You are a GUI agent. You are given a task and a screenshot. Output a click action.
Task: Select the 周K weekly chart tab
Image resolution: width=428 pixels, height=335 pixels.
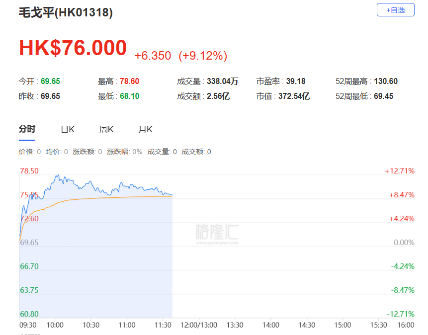(x=106, y=130)
